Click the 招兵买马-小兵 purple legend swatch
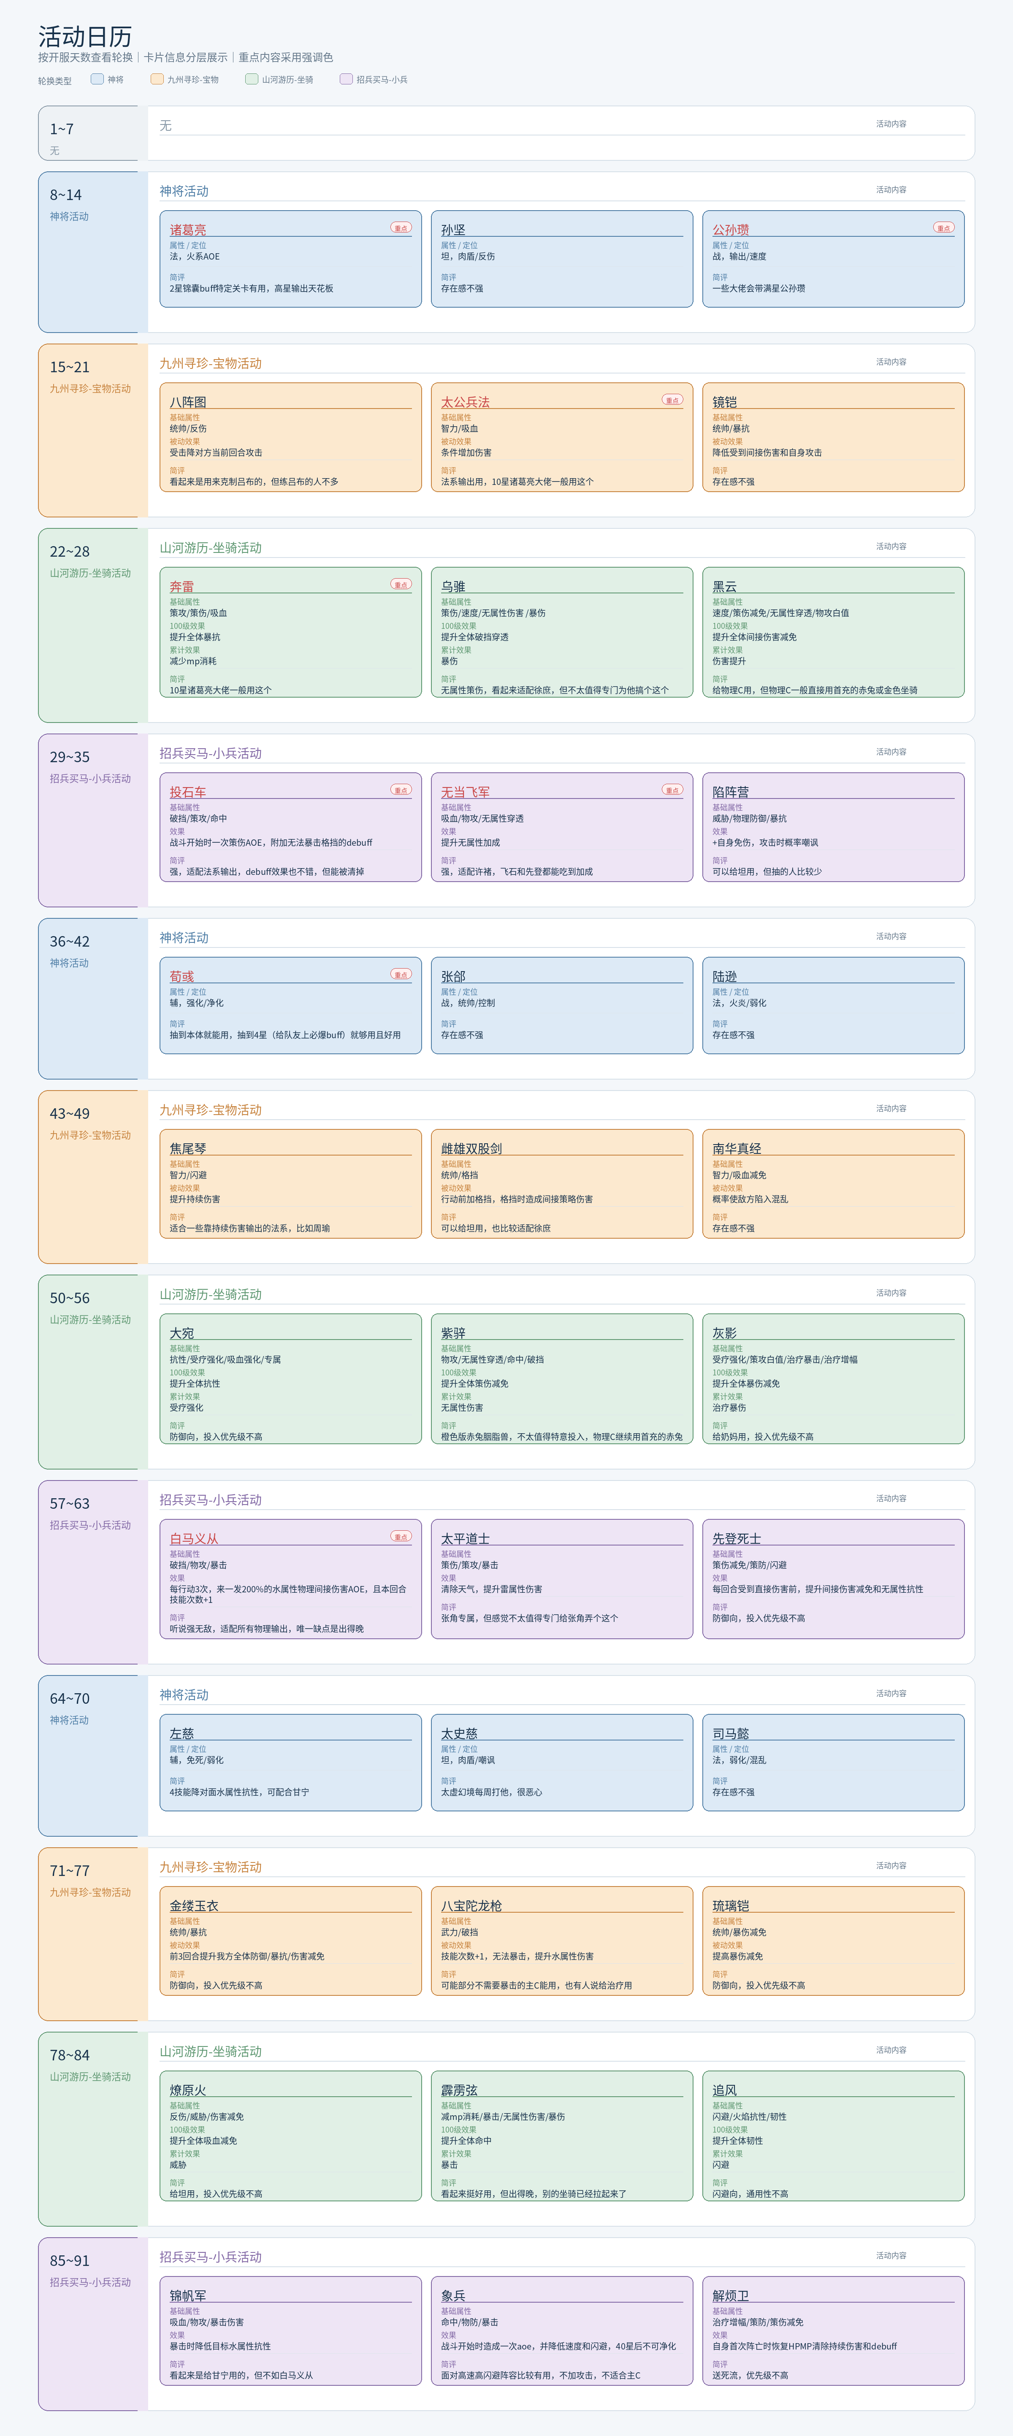This screenshot has height=2436, width=1013. (346, 79)
